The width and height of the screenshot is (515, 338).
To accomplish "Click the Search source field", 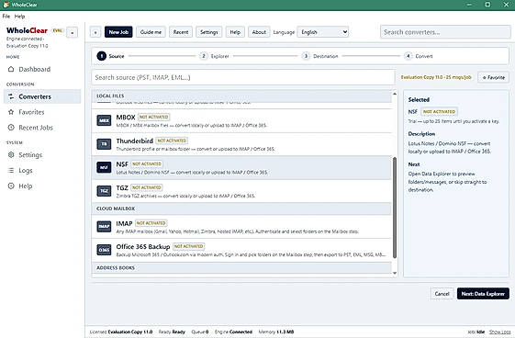I will (x=243, y=77).
